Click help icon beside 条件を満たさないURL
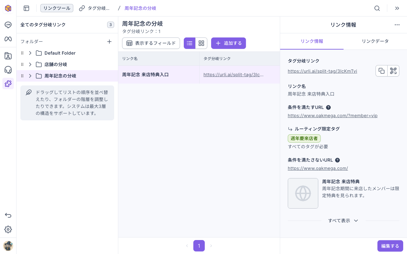This screenshot has width=407, height=254. [x=337, y=160]
